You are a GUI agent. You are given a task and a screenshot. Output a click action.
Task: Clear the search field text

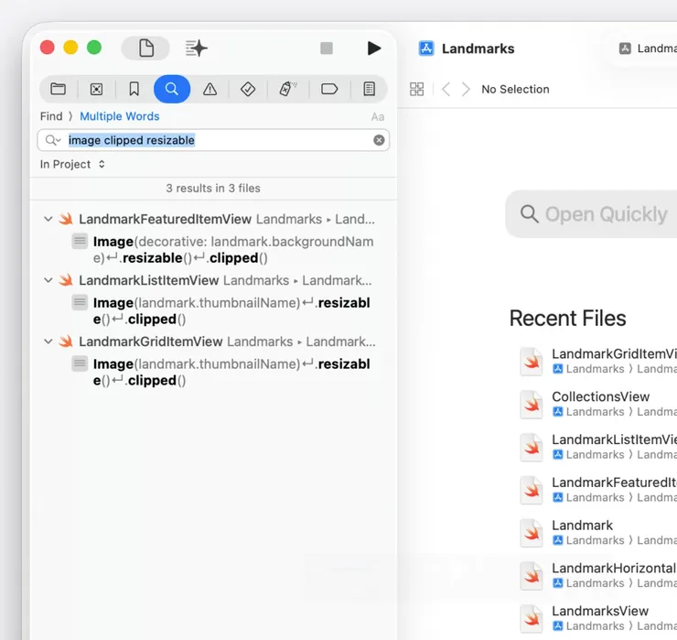click(x=379, y=140)
